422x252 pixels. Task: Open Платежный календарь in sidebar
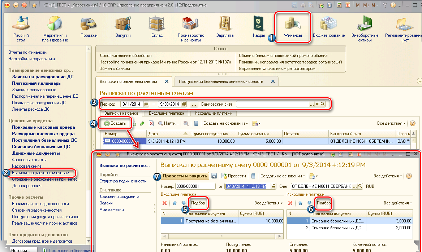(x=36, y=83)
